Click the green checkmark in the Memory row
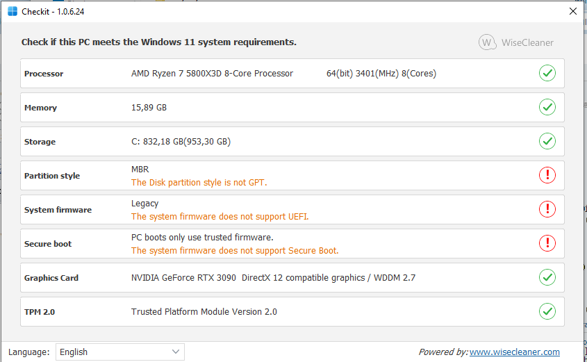 point(547,107)
